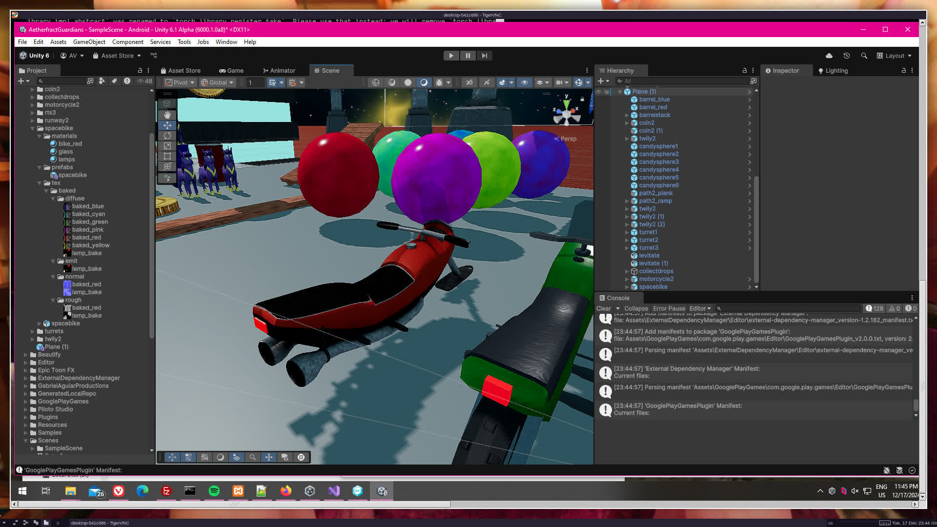Open the Pivot handle position dropdown
This screenshot has width=937, height=527.
[180, 82]
